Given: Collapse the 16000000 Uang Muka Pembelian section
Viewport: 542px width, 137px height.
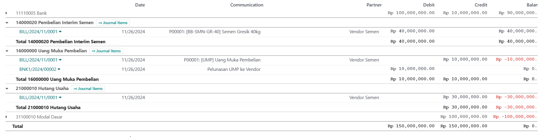Looking at the screenshot, I should [7, 51].
